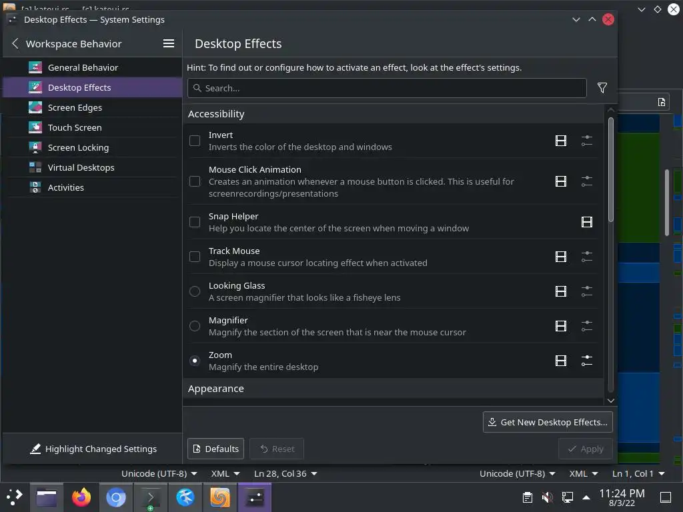Play the Snap Helper video preview
683x512 pixels.
587,222
